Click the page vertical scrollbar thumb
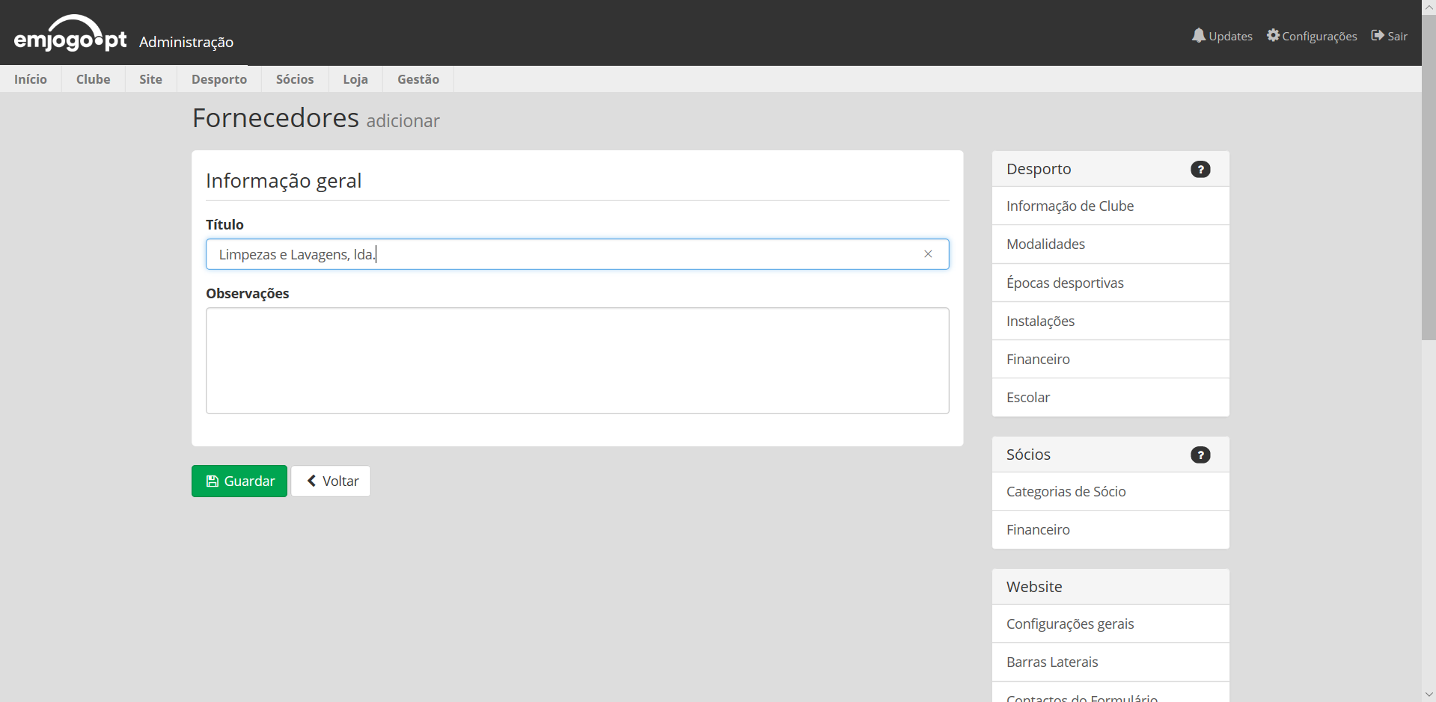 pos(1429,179)
